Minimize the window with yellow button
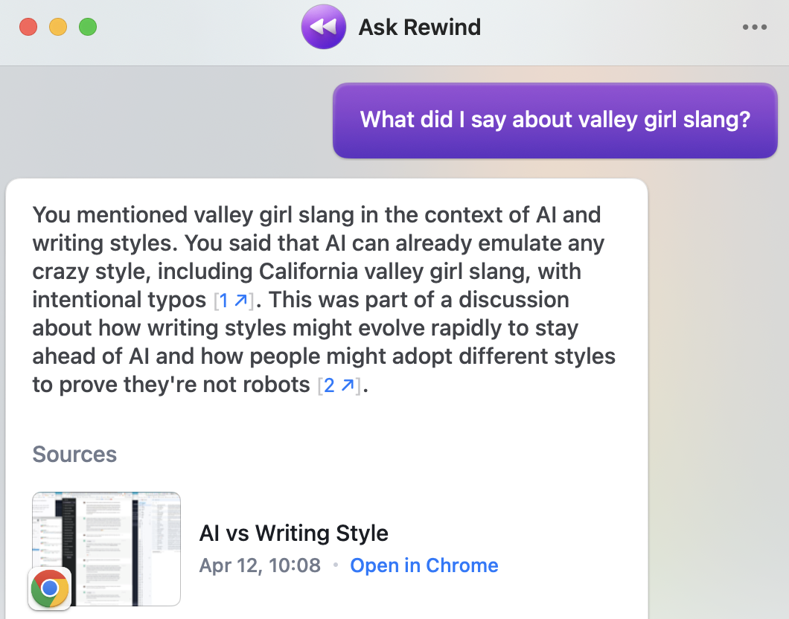The image size is (789, 619). [x=58, y=27]
